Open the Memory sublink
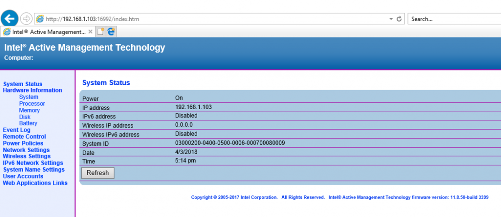The width and height of the screenshot is (501, 217). tap(29, 110)
